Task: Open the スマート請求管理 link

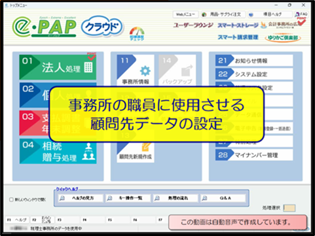Action: 238,37
